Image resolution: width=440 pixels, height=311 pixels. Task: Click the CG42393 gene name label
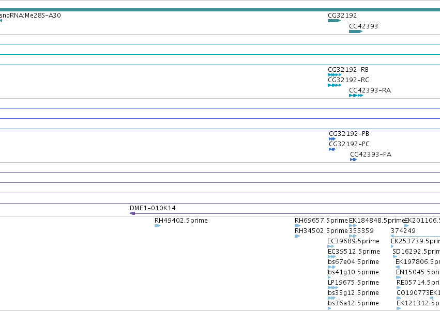pyautogui.click(x=363, y=26)
